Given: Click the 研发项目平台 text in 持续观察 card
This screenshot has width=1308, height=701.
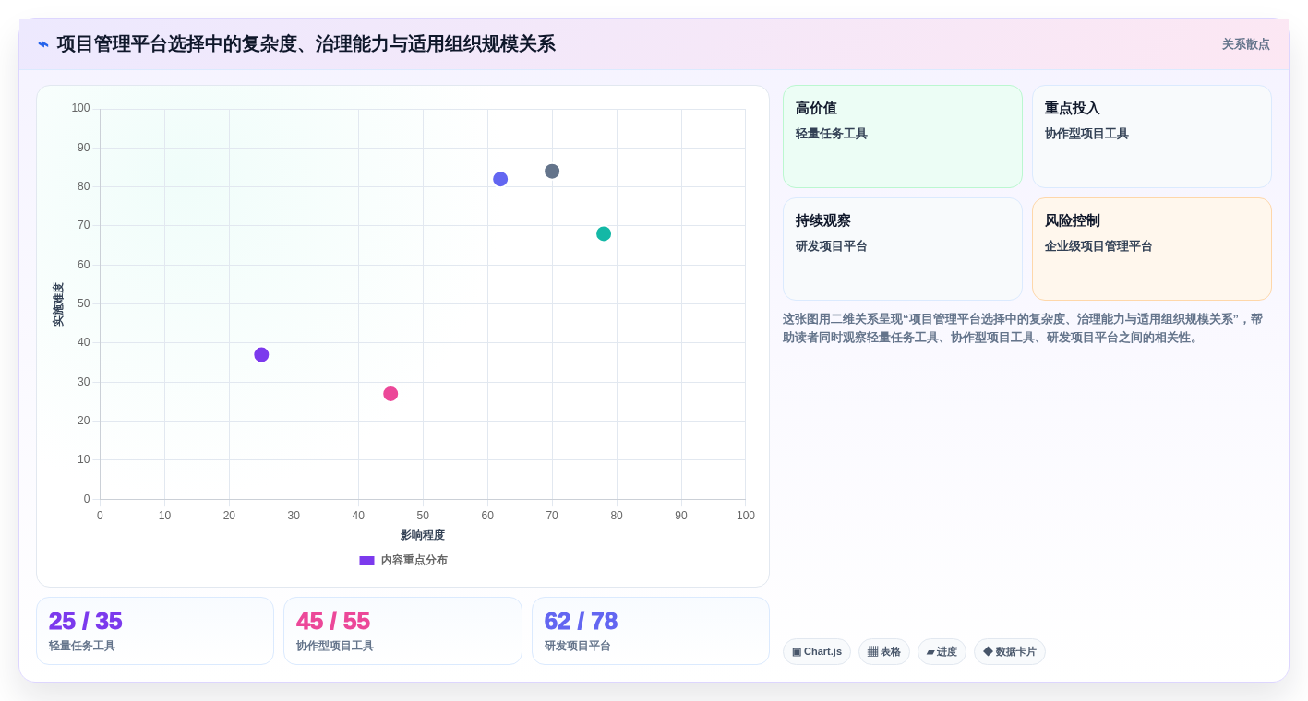Looking at the screenshot, I should coord(832,246).
